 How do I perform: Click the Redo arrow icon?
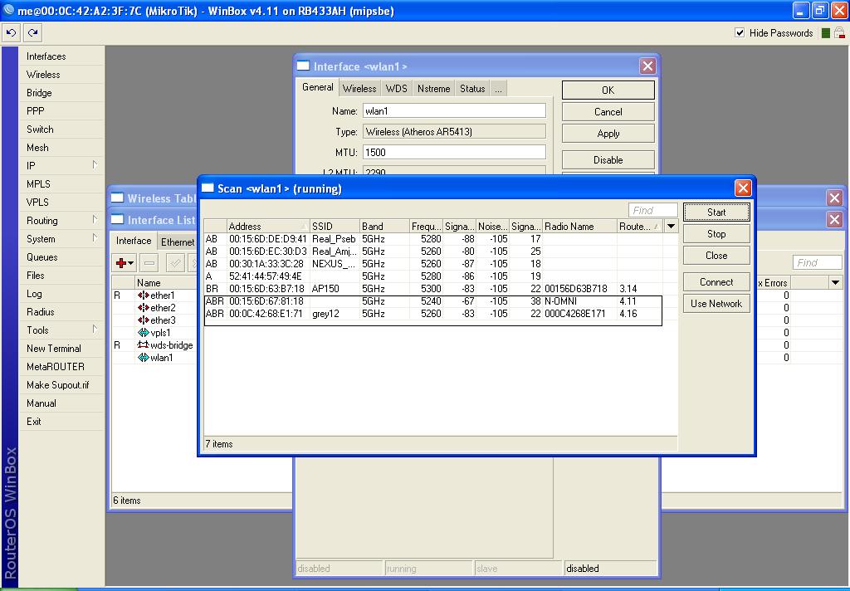click(32, 32)
